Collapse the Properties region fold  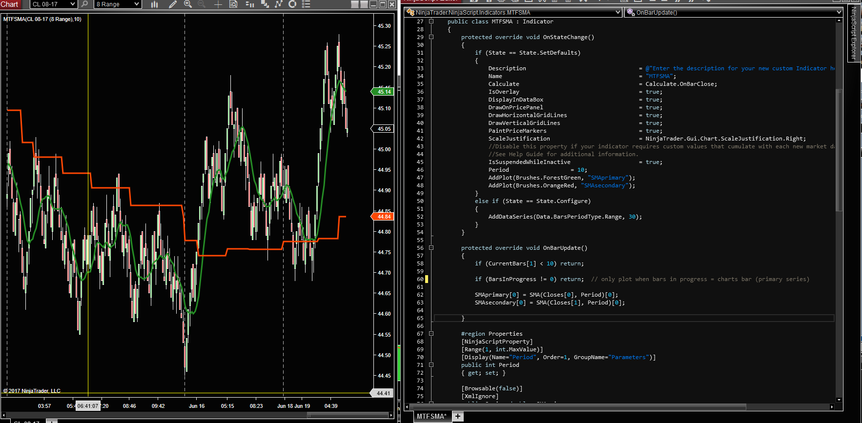coord(431,334)
